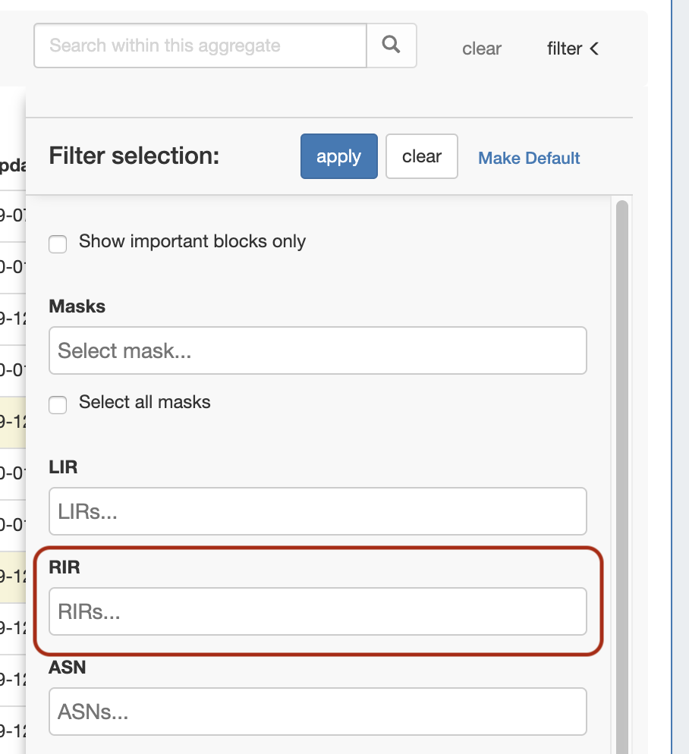Click the Make Default link

529,158
